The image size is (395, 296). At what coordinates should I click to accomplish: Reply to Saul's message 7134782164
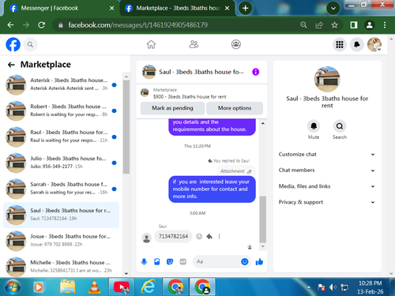click(209, 237)
